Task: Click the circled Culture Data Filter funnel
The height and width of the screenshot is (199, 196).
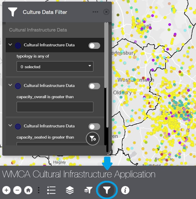Action: 107,190
